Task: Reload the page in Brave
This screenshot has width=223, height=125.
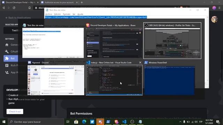Action: (14, 8)
